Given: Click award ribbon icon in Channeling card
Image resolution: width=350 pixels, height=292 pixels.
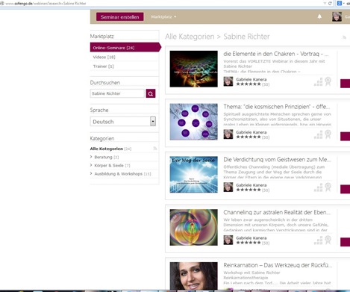Looking at the screenshot, I should point(328,240).
